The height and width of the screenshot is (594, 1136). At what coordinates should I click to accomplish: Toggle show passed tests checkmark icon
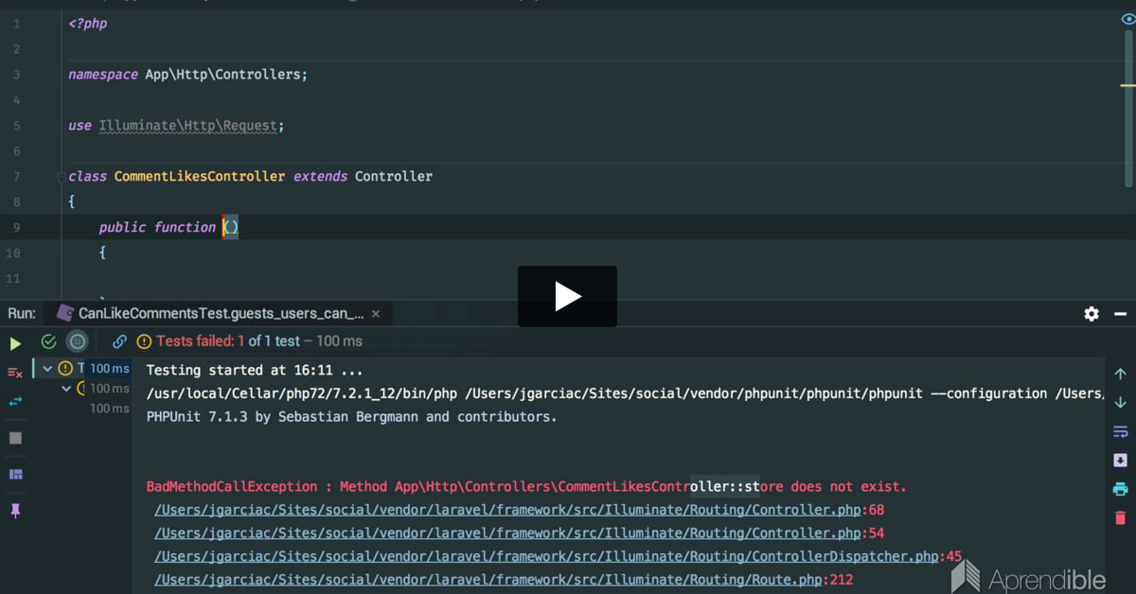pos(48,341)
